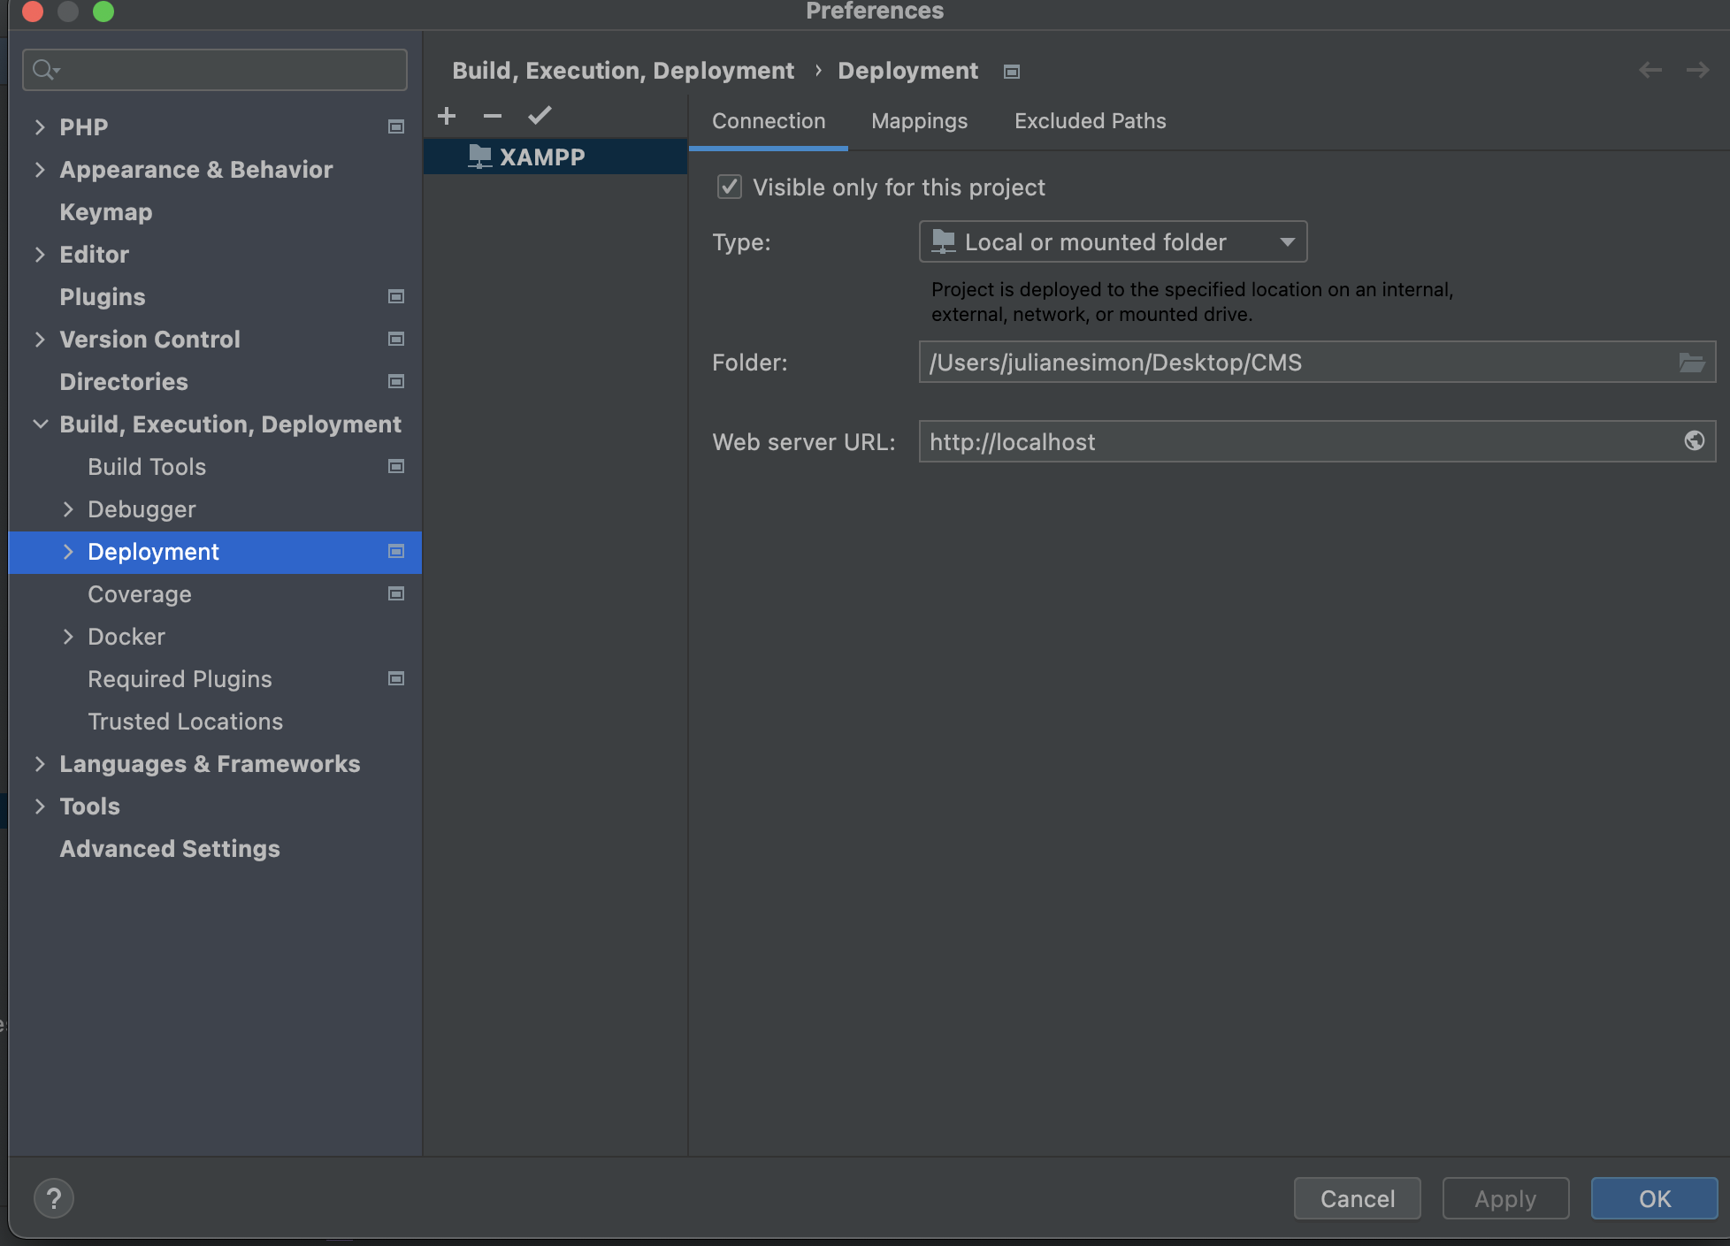Open the Type dropdown Local or mounted folder
1730x1246 pixels.
[x=1113, y=241]
